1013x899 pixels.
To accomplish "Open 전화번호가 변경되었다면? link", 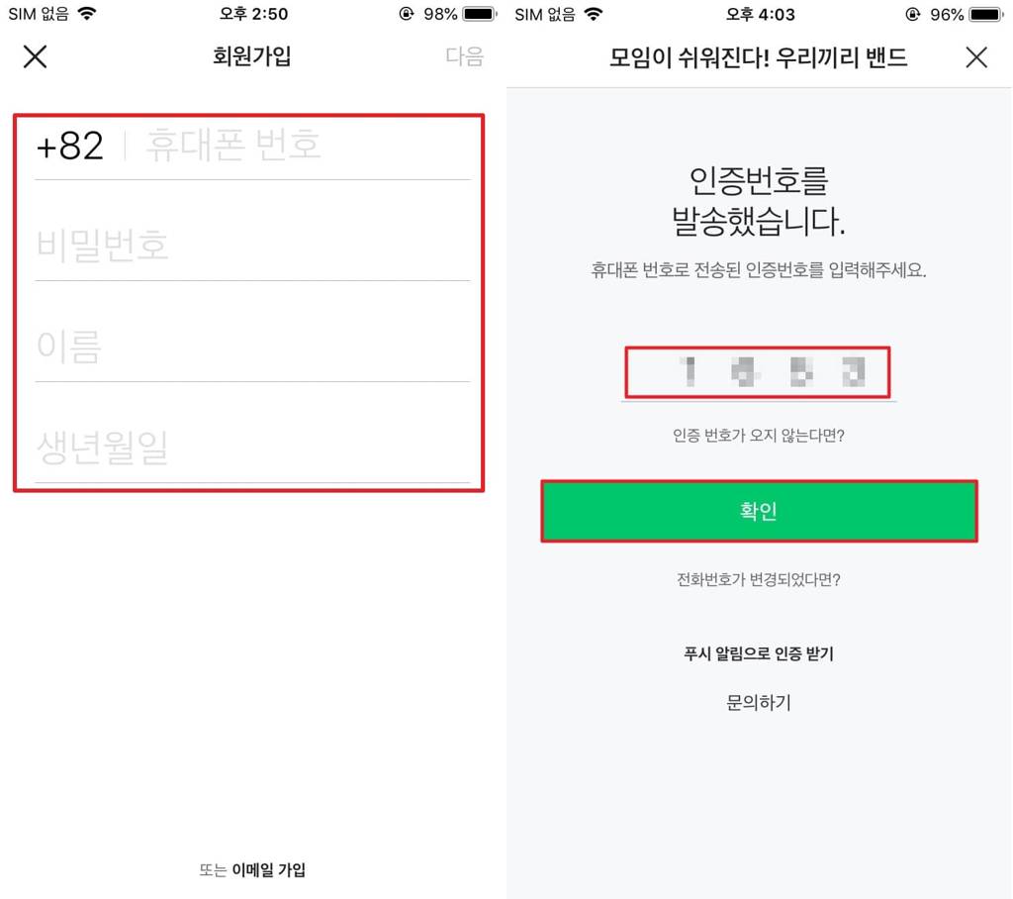I will 759,579.
